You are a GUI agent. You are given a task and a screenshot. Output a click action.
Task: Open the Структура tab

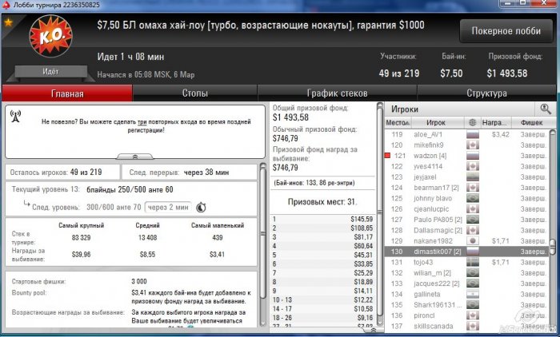coord(486,93)
